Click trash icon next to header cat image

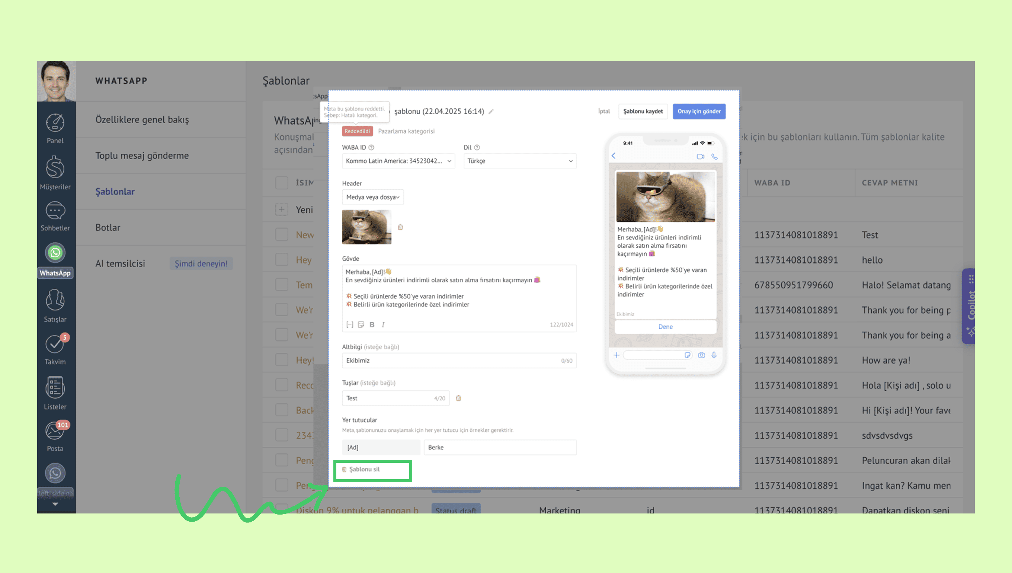coord(400,227)
